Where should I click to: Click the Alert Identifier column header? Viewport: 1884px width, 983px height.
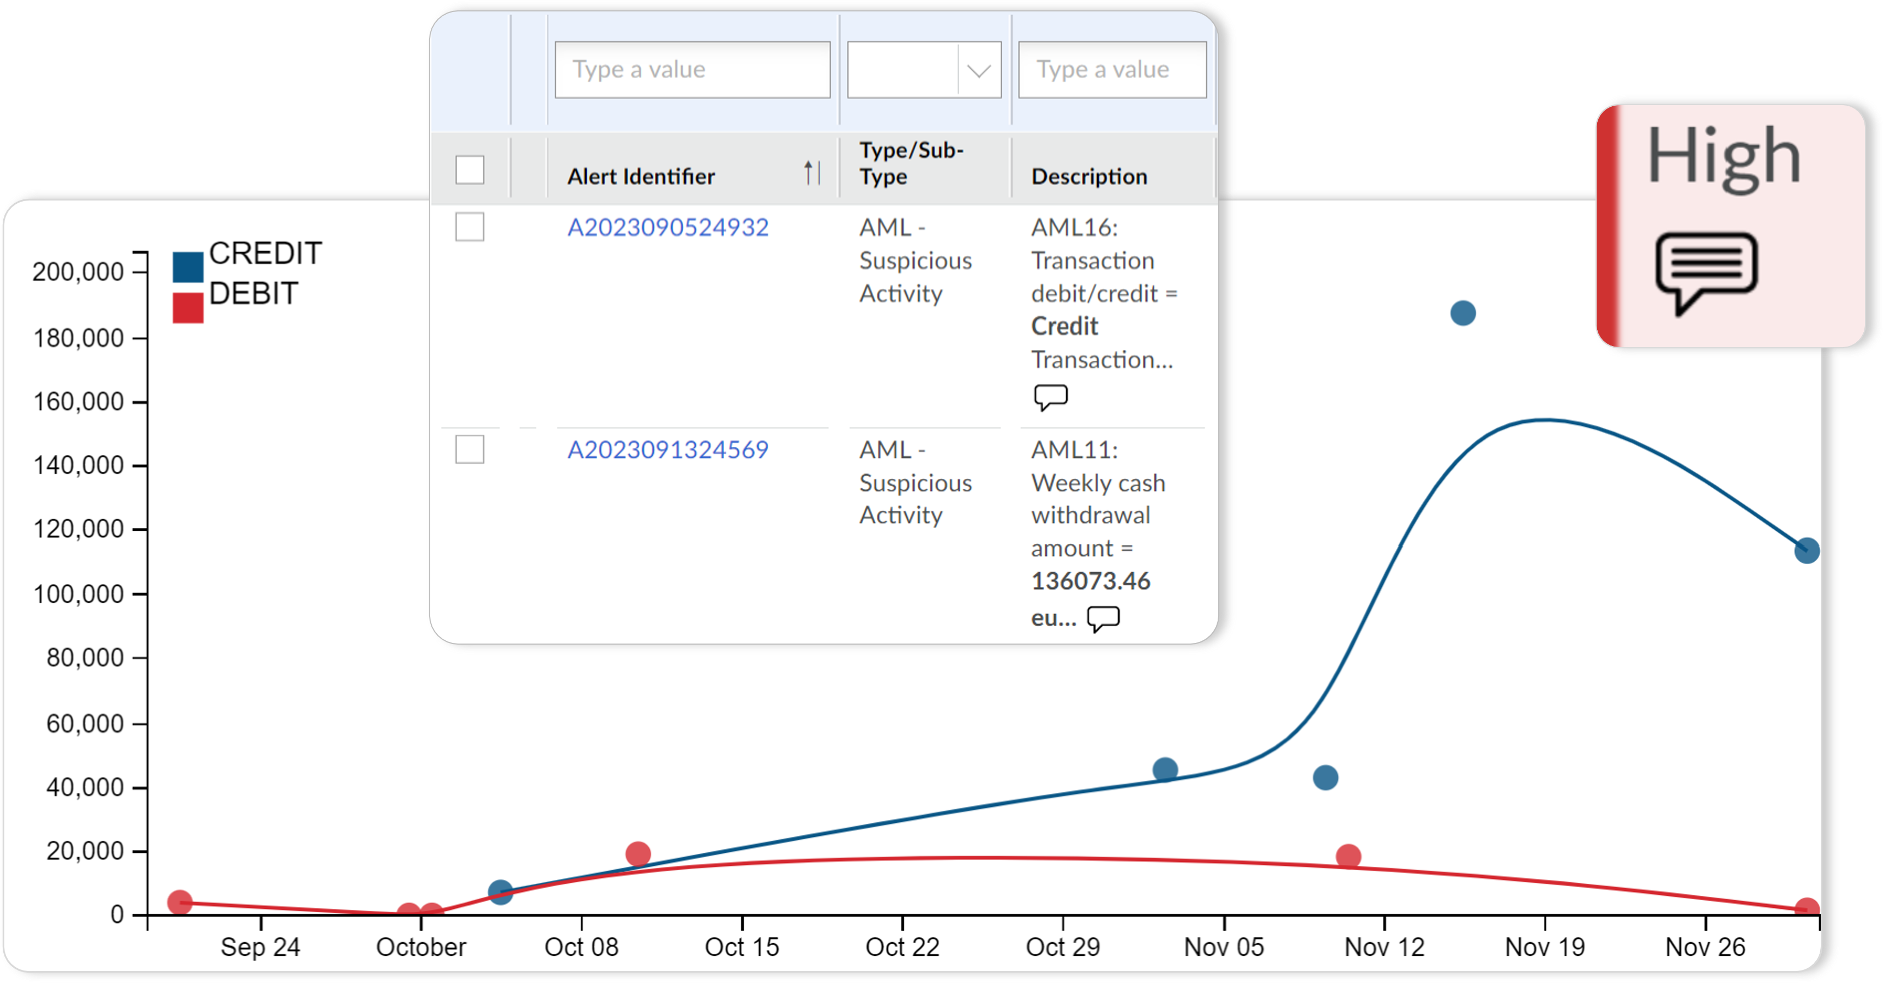click(x=641, y=176)
